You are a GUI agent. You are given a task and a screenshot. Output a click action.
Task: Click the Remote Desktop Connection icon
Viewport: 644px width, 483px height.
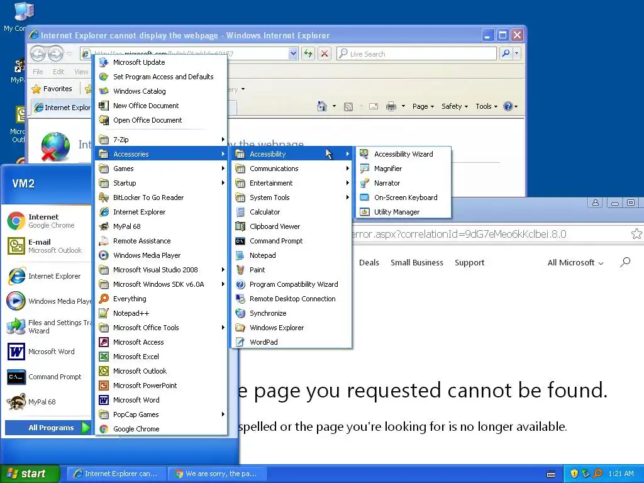[240, 299]
